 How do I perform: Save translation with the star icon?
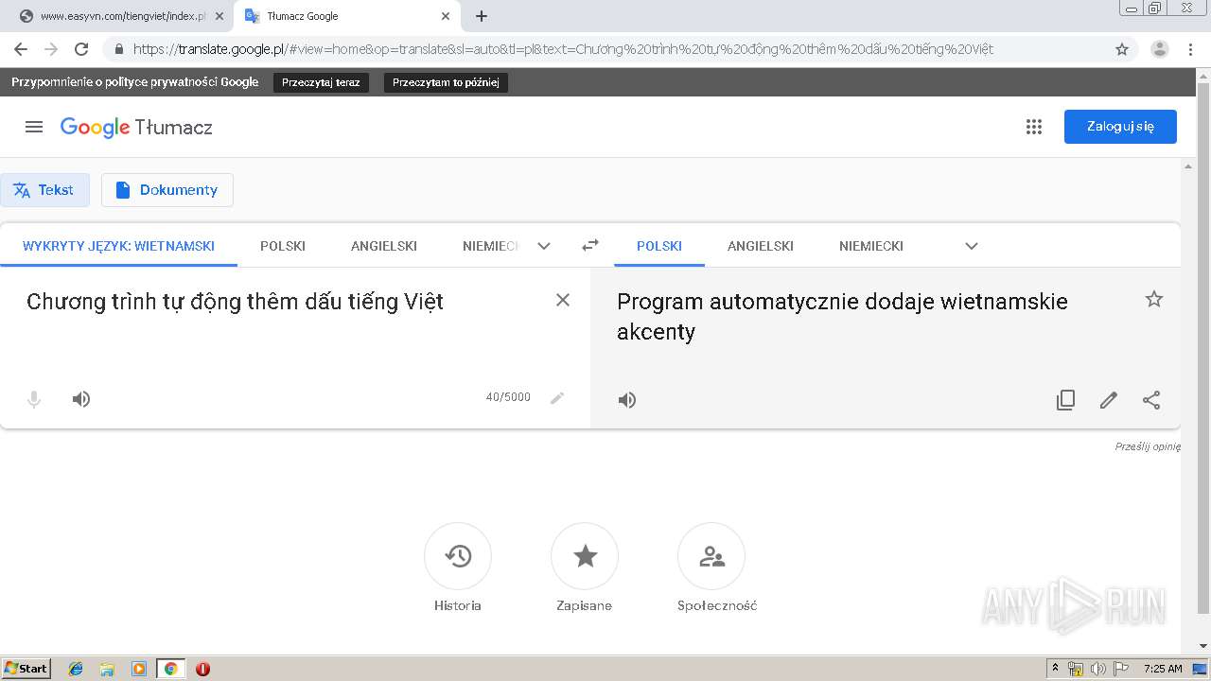1153,299
